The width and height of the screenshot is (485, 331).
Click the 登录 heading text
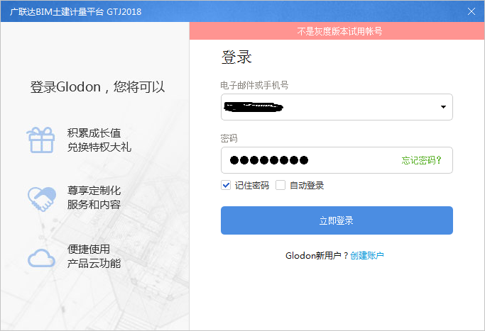[236, 57]
